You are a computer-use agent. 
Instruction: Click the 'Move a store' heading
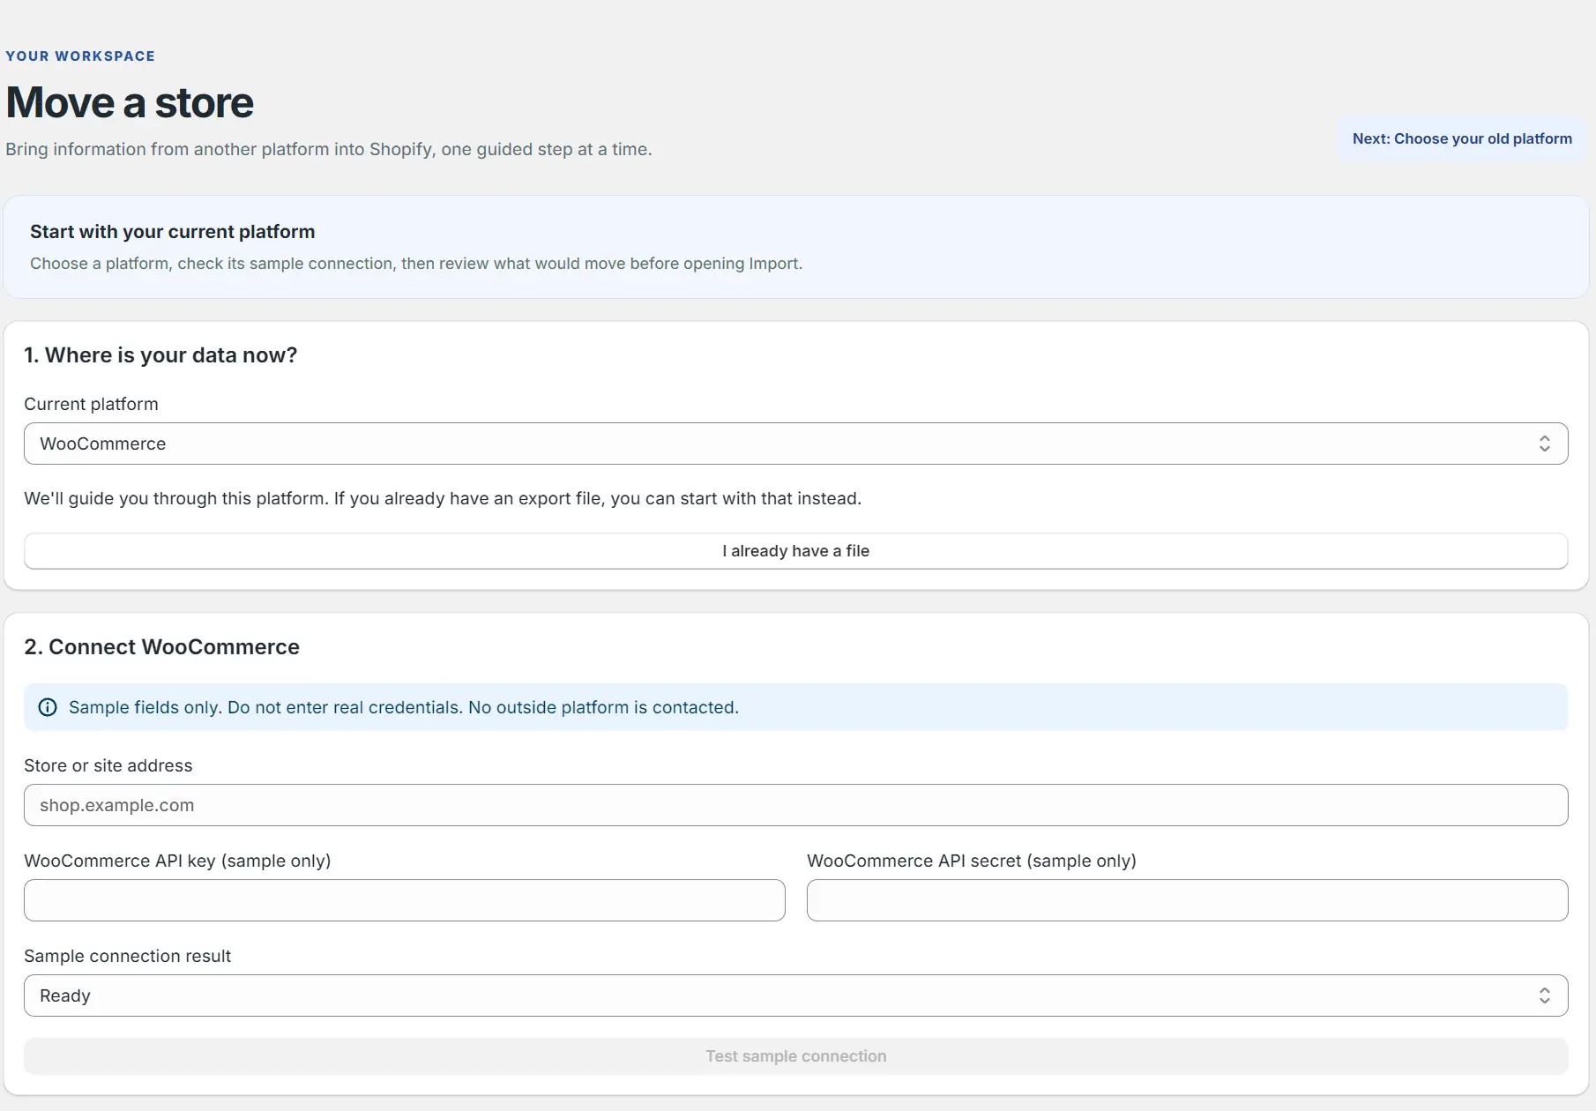(x=130, y=102)
